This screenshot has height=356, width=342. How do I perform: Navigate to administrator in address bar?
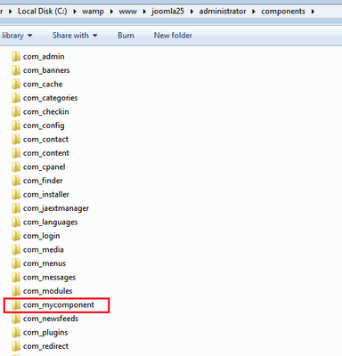[x=223, y=12]
